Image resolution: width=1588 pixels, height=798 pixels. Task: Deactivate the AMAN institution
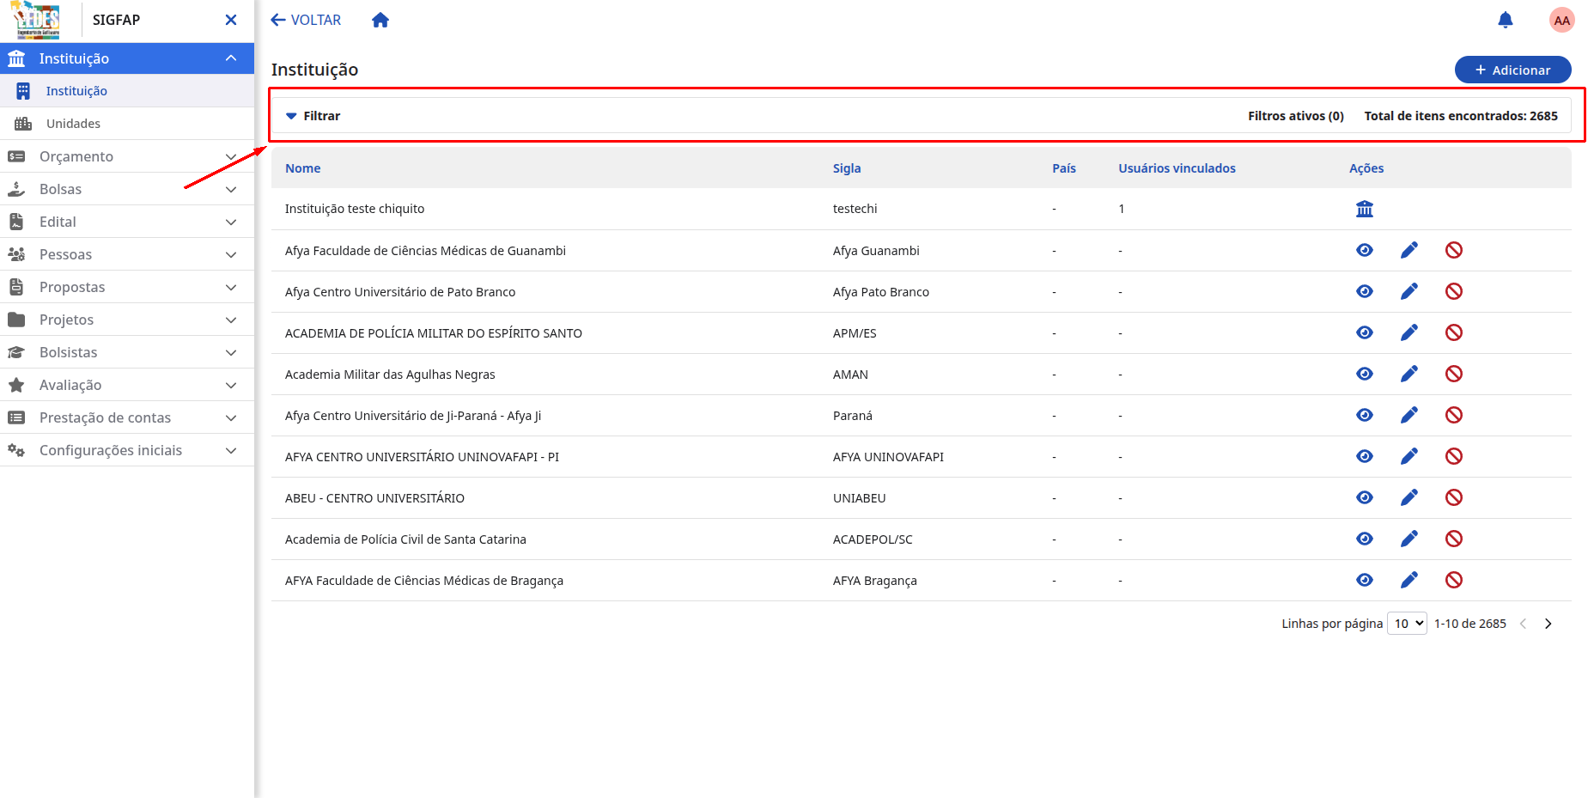pyautogui.click(x=1454, y=374)
